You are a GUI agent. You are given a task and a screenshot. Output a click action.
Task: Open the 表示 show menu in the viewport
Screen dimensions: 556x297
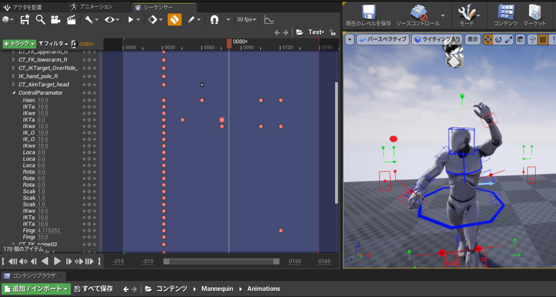point(472,39)
